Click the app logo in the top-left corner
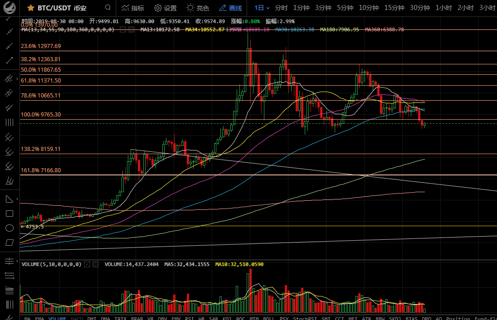The image size is (497, 320). [10, 8]
